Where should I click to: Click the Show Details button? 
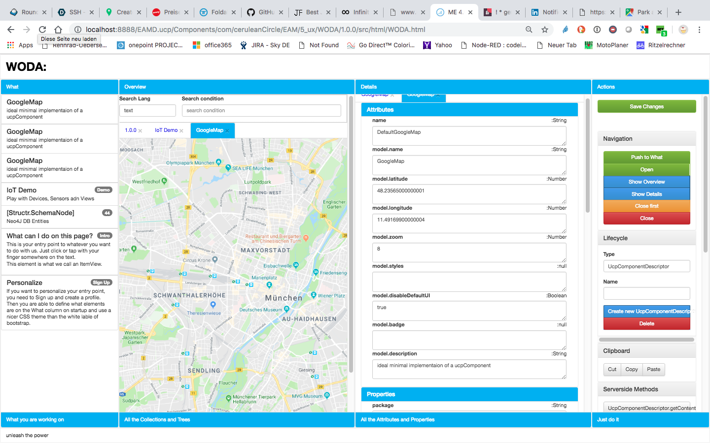click(646, 194)
